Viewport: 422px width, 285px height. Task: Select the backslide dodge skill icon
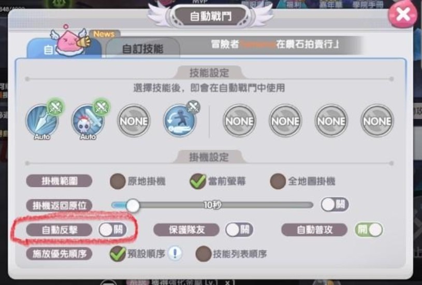click(x=180, y=121)
